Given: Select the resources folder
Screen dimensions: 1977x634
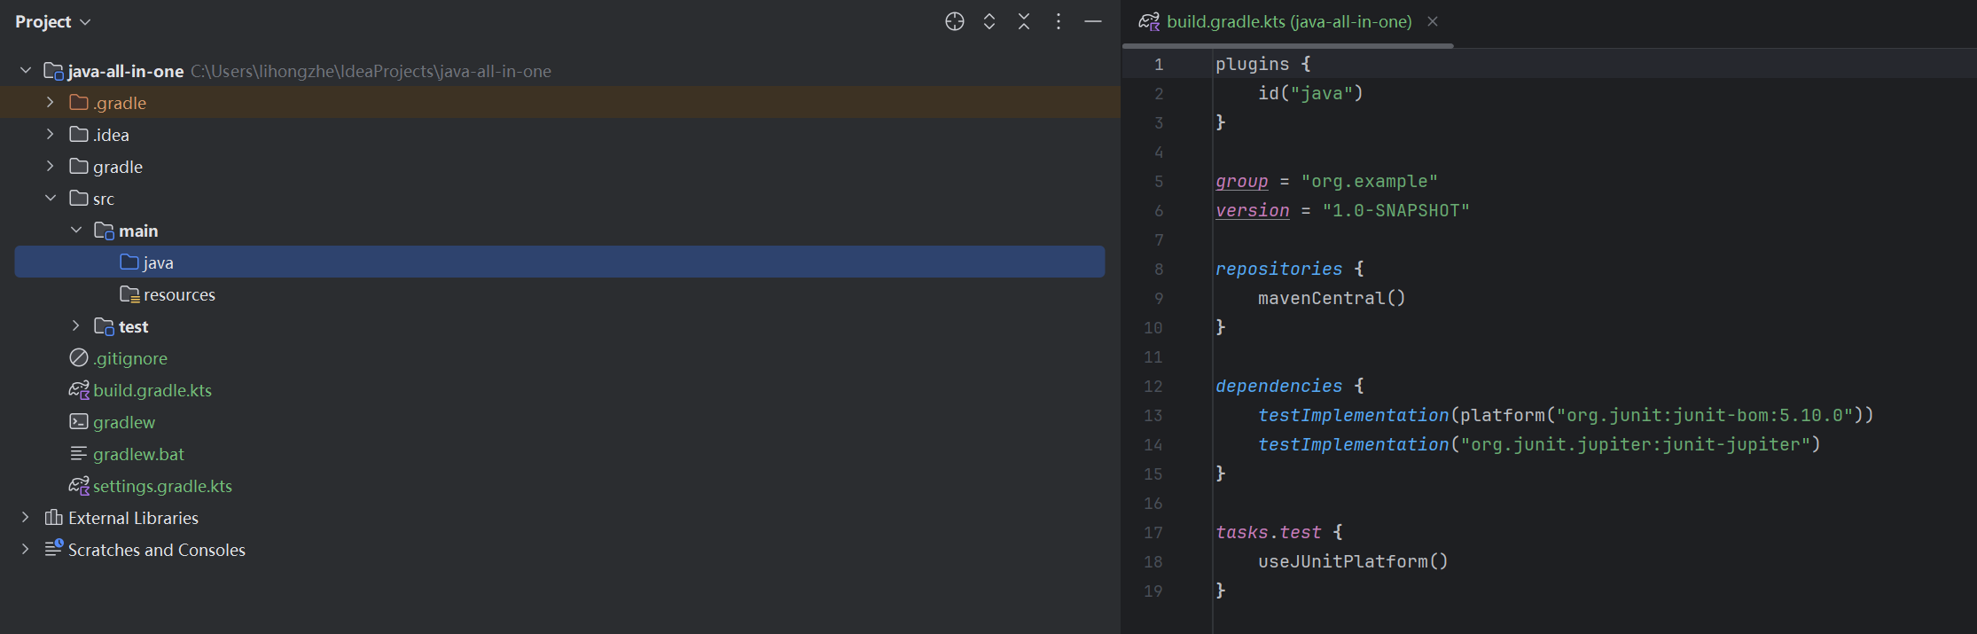Looking at the screenshot, I should (x=179, y=294).
